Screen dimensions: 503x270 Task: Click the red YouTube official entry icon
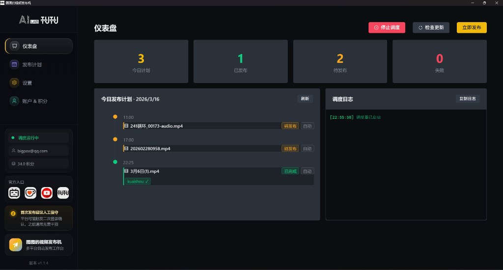point(47,193)
